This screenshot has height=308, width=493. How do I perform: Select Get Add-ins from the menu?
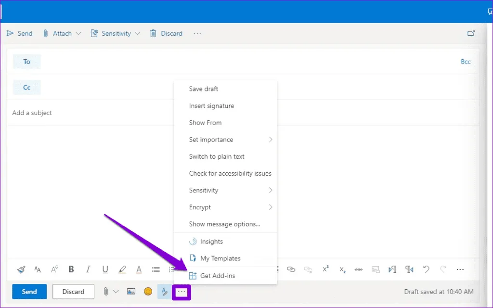coord(218,276)
